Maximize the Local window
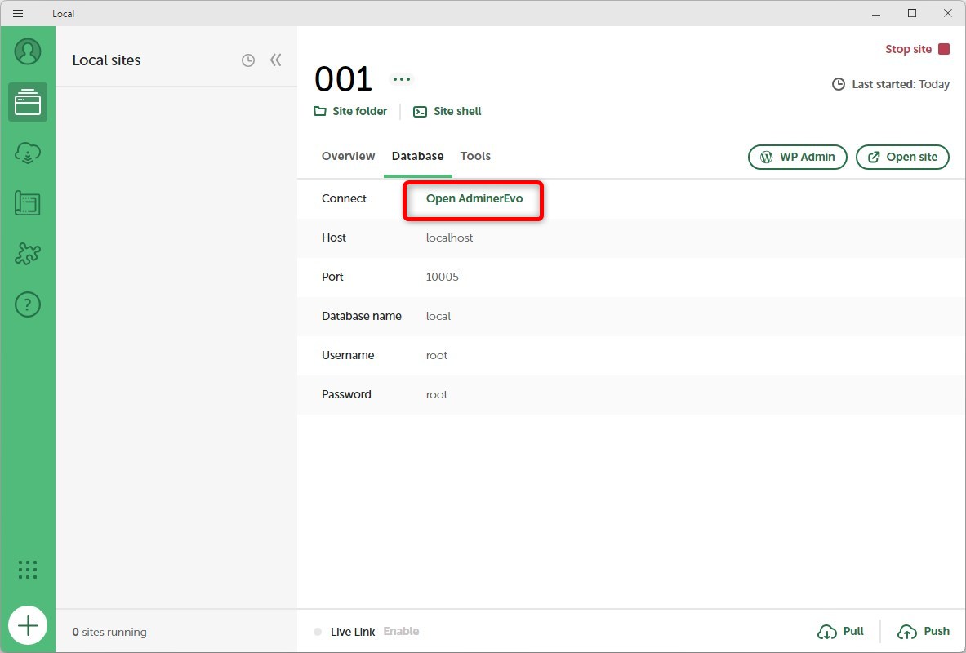This screenshot has width=966, height=653. click(912, 14)
